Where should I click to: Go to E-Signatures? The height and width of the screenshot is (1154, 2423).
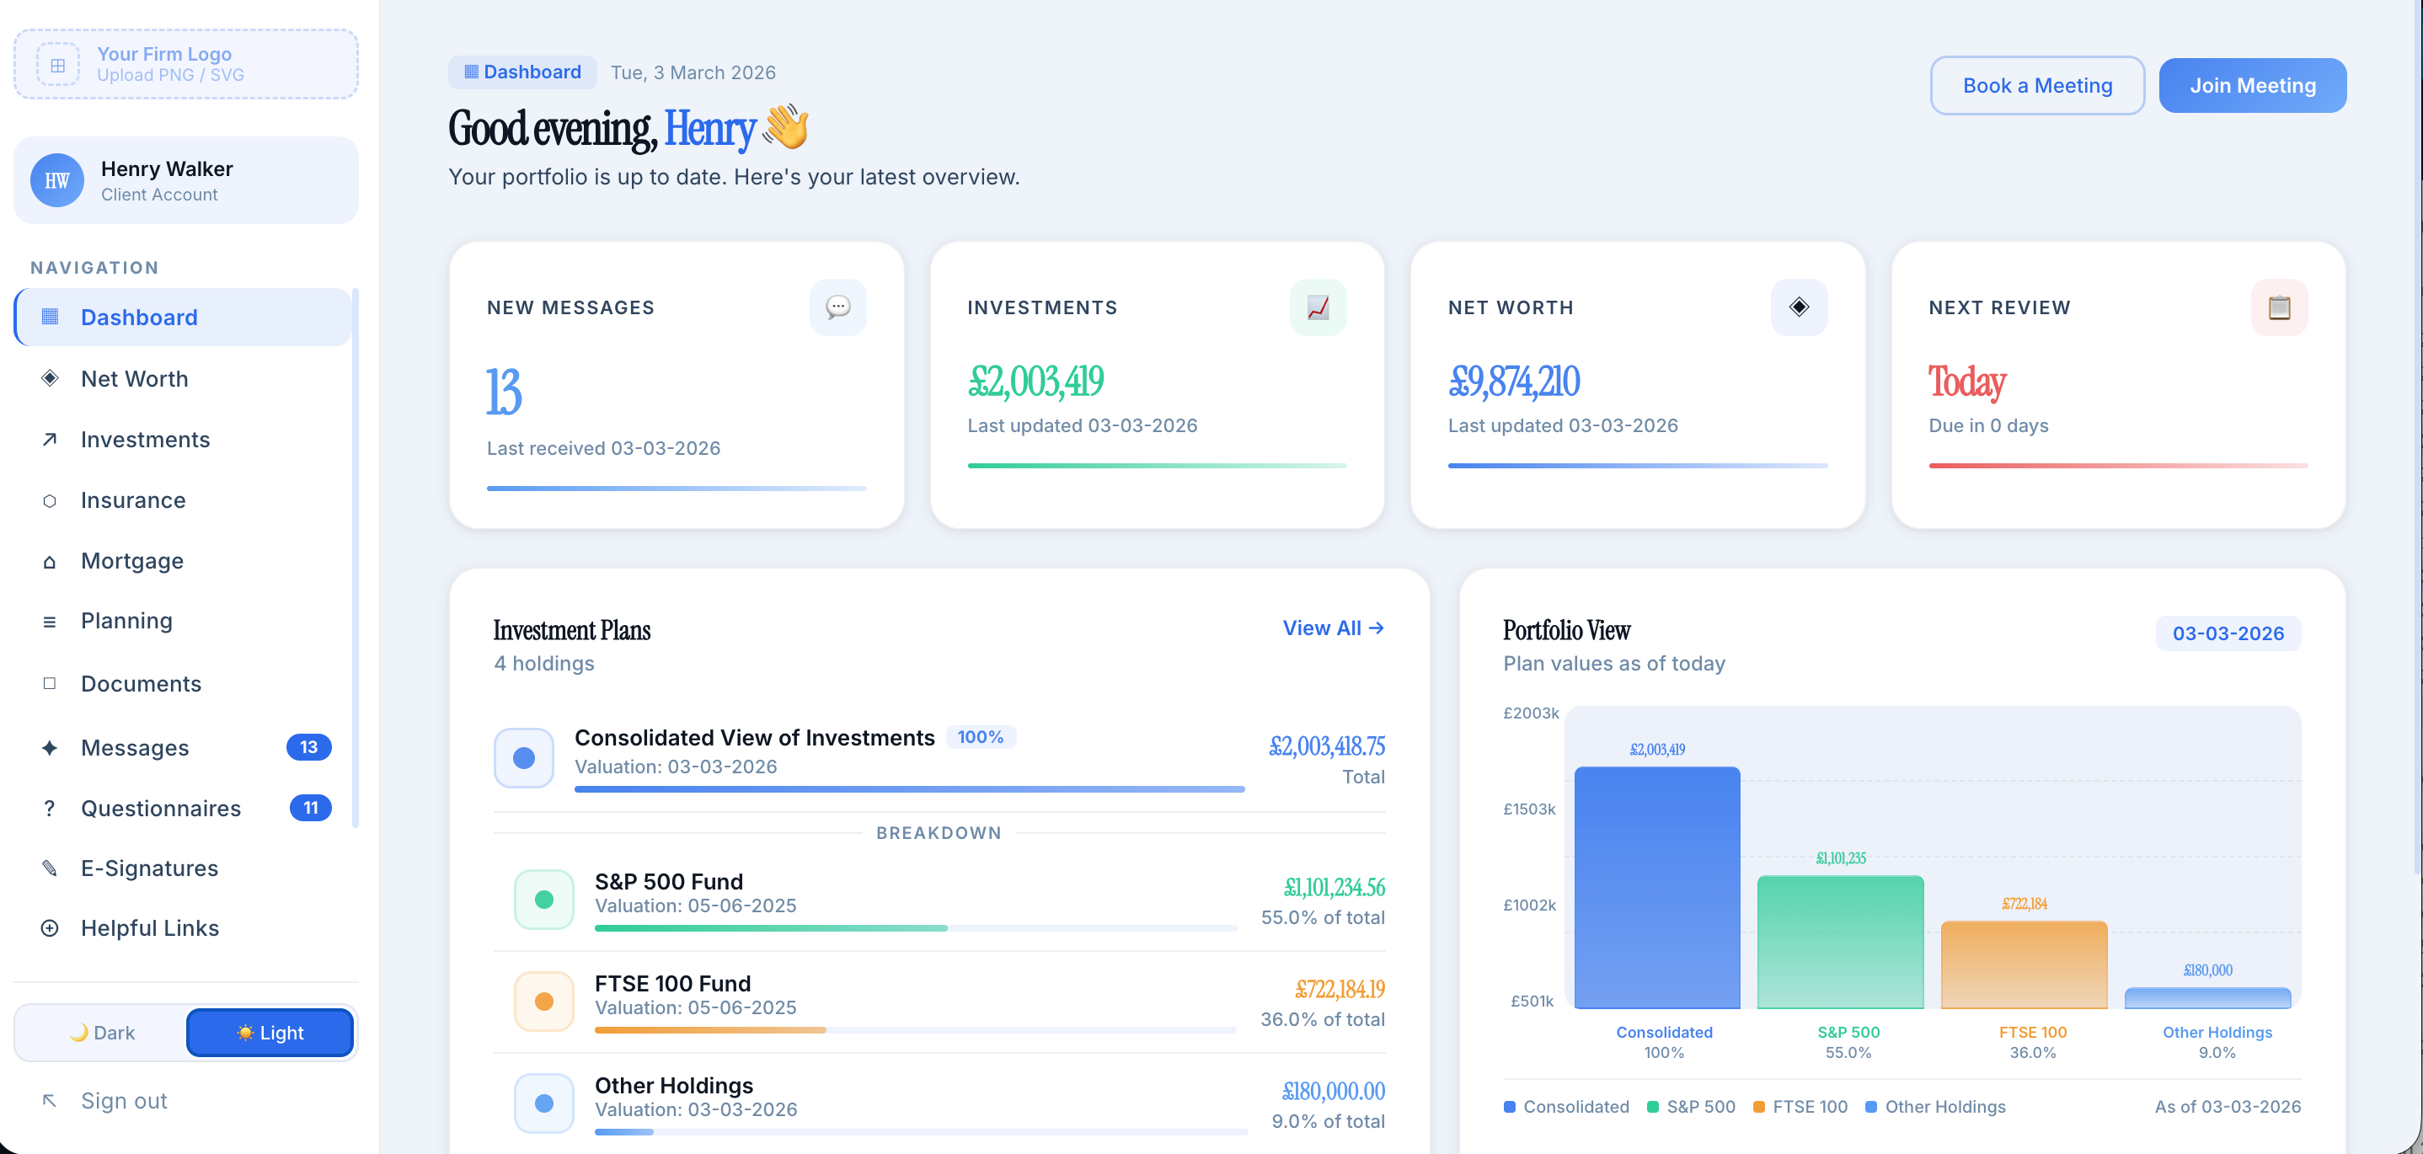click(x=184, y=868)
